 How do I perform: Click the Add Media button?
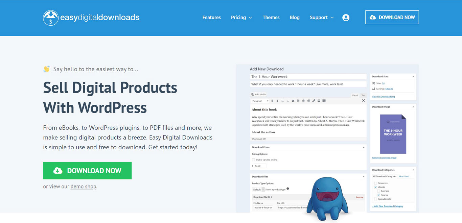[x=258, y=94]
